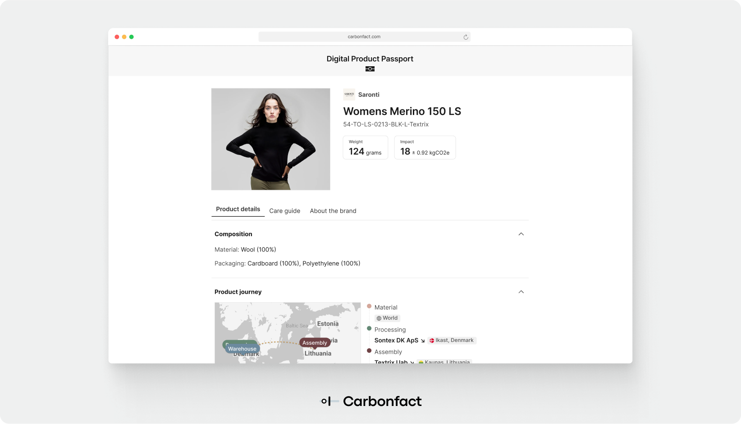
Task: Reload the page with the refresh icon
Action: point(466,37)
